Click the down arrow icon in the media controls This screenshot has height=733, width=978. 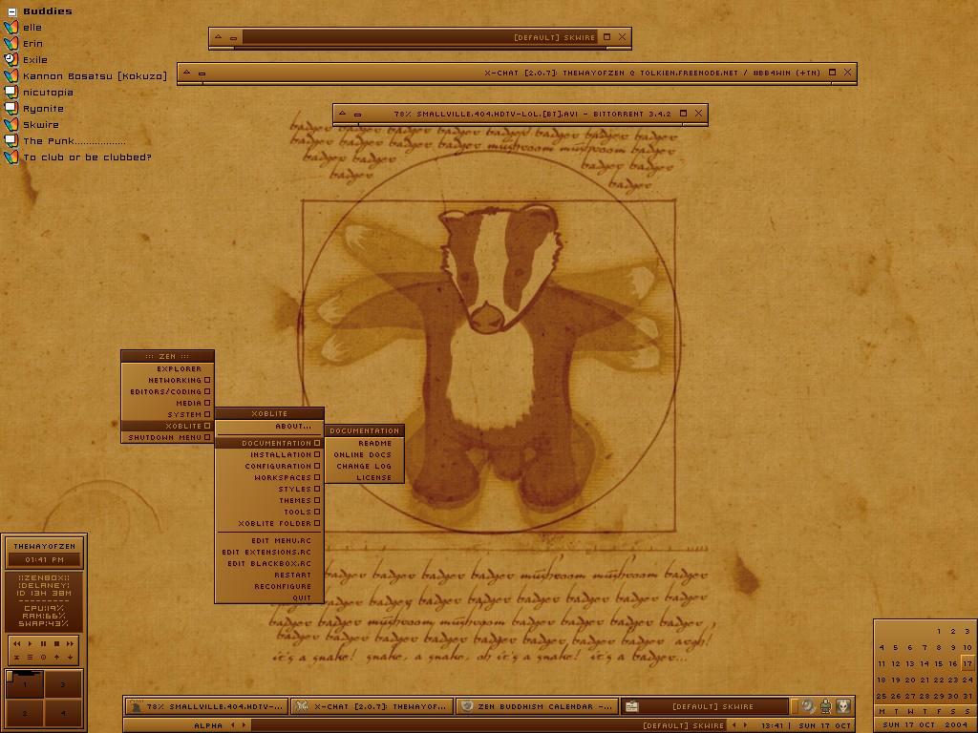[70, 657]
